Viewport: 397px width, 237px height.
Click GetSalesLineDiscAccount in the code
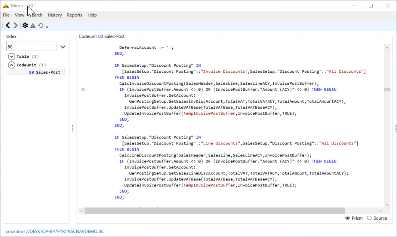coord(197,173)
